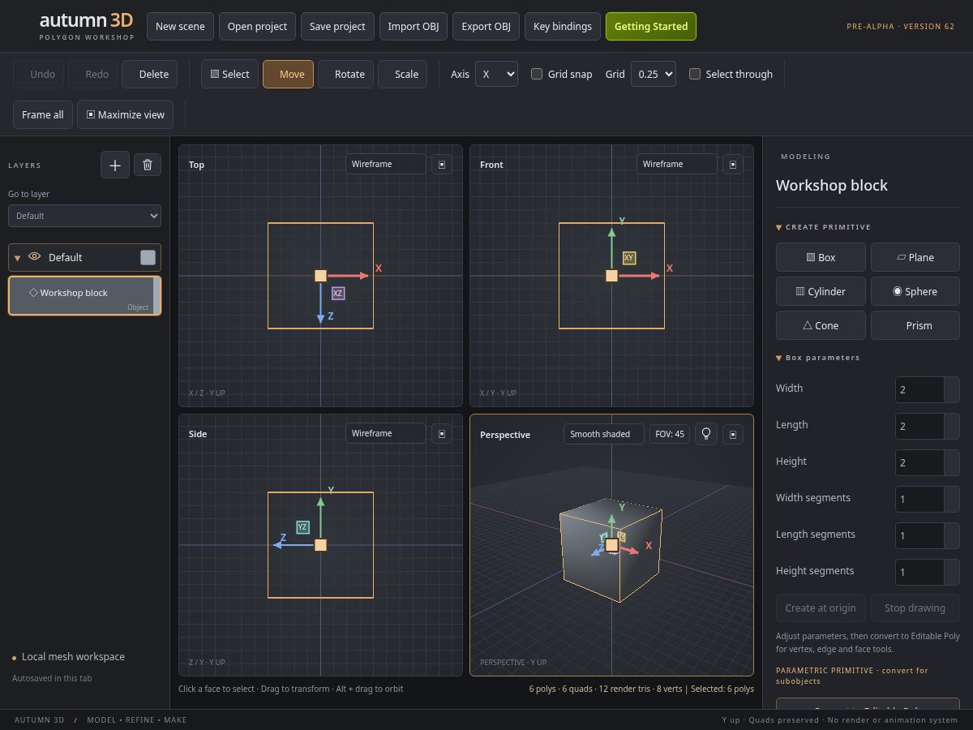Click the Save project button

[x=337, y=26]
